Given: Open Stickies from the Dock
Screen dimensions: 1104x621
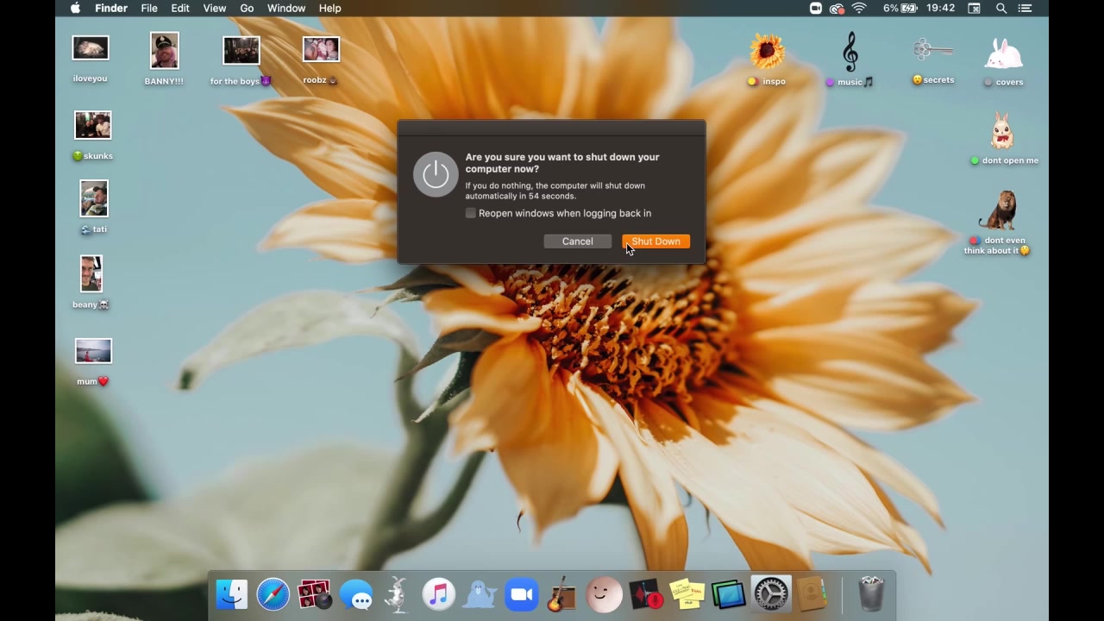Looking at the screenshot, I should (x=687, y=594).
